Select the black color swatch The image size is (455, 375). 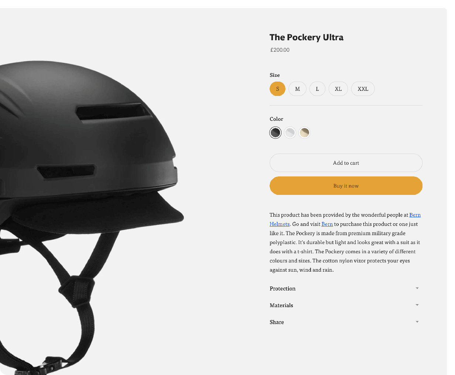pyautogui.click(x=276, y=133)
